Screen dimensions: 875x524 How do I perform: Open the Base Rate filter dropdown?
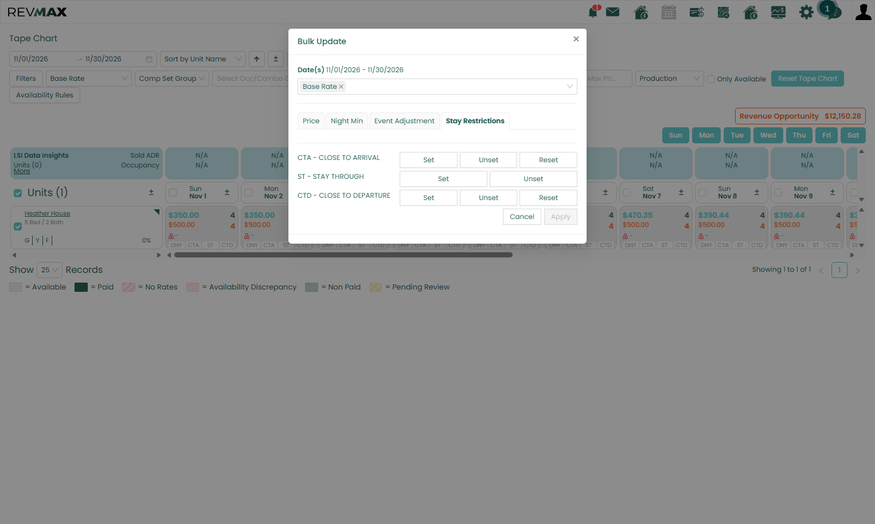89,79
